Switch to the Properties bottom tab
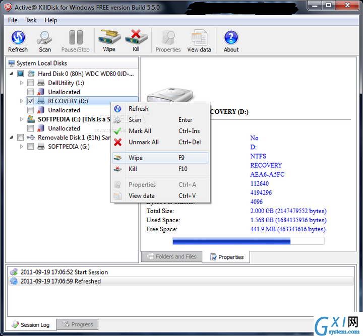363x336 pixels. (x=226, y=257)
